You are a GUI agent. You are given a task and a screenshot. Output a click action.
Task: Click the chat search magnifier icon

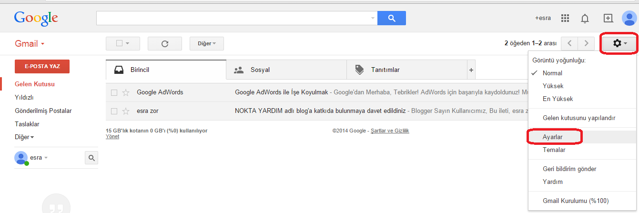tap(91, 158)
